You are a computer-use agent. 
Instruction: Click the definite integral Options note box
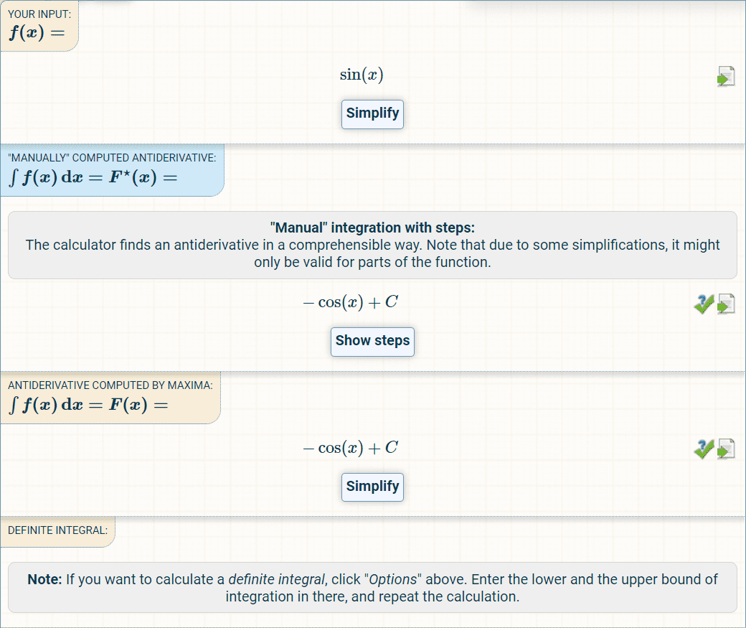click(372, 588)
